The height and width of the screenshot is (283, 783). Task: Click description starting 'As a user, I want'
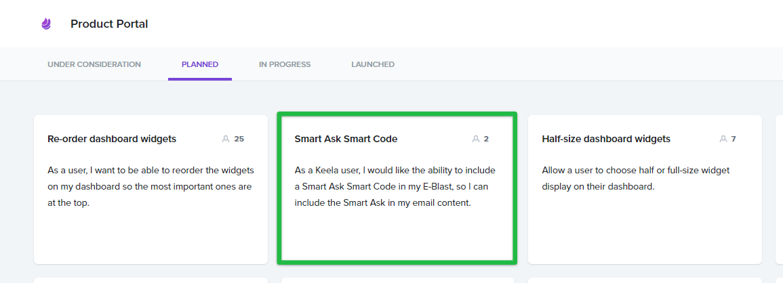pos(150,187)
